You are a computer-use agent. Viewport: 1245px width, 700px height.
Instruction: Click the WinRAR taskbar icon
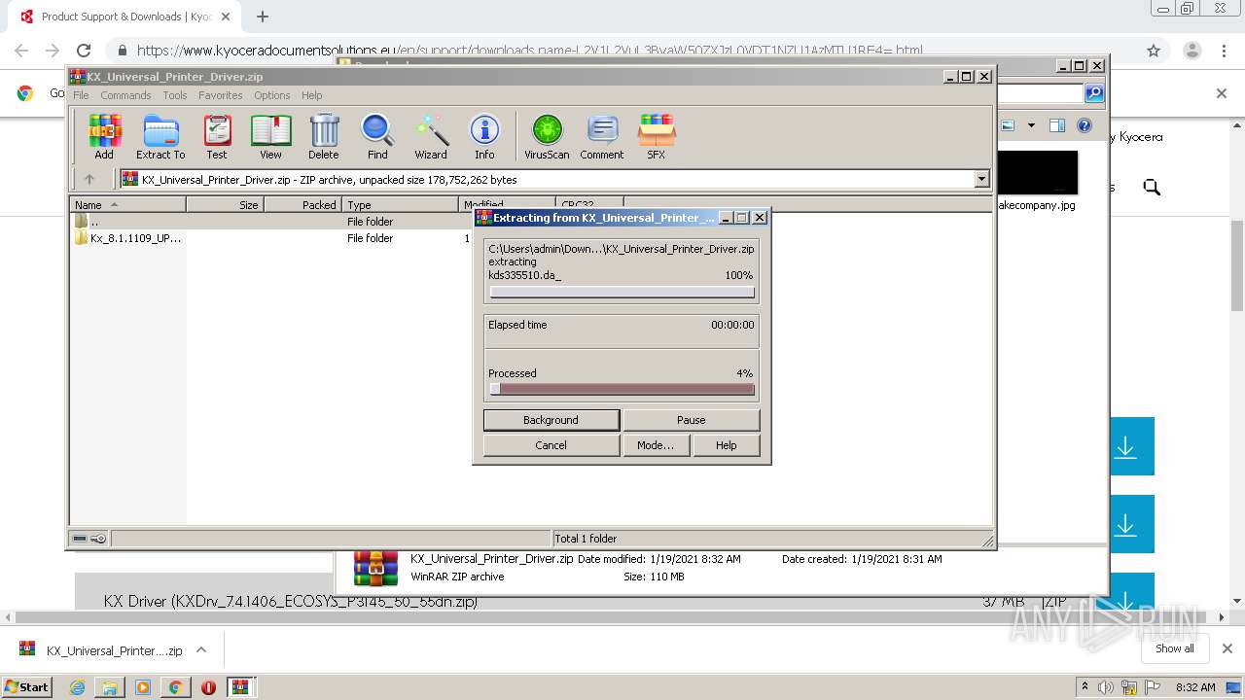pos(240,687)
